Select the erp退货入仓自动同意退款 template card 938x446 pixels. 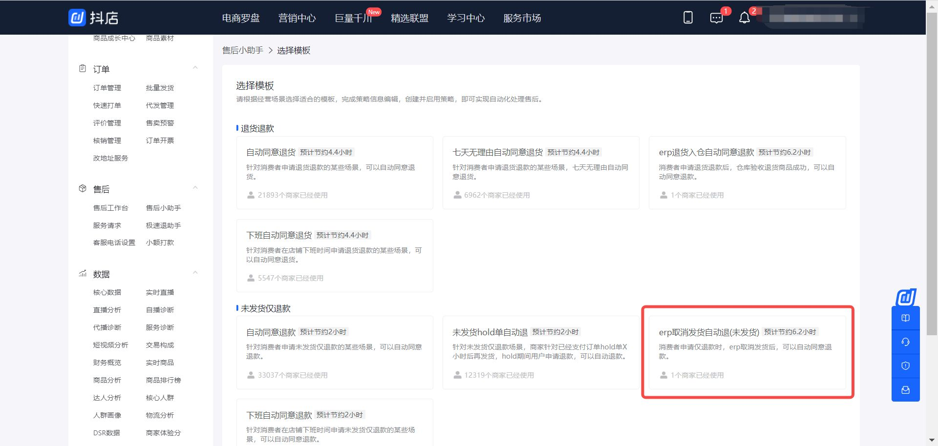tap(747, 173)
